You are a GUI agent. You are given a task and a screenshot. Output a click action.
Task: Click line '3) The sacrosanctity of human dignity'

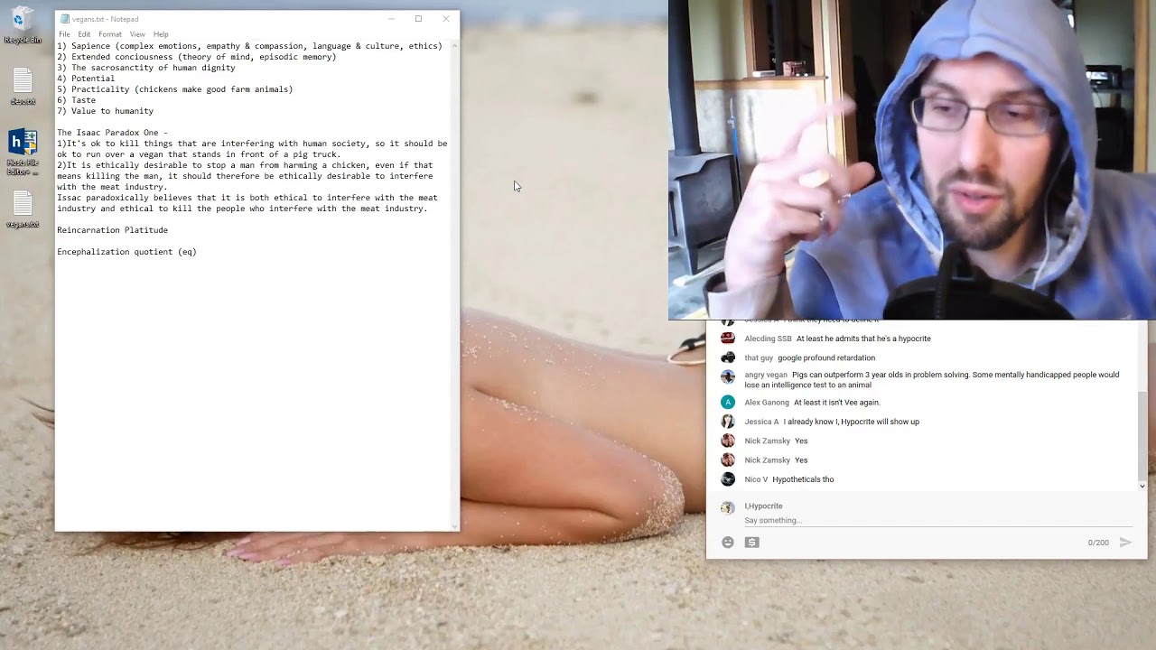click(x=145, y=68)
